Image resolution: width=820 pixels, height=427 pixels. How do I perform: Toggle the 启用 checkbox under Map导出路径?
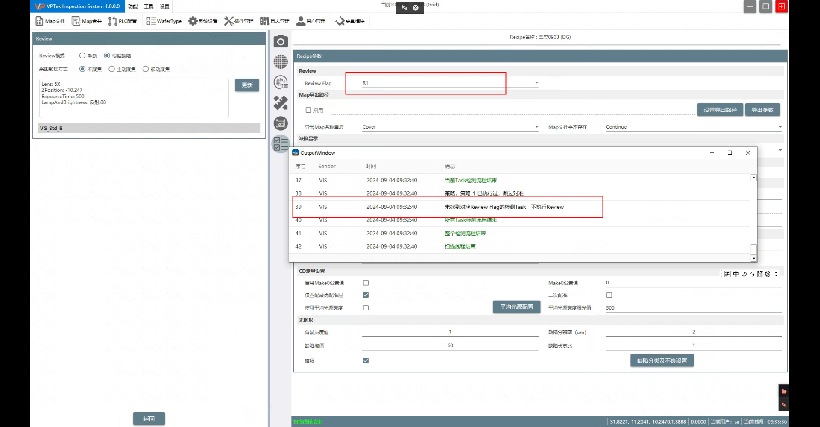coord(308,110)
